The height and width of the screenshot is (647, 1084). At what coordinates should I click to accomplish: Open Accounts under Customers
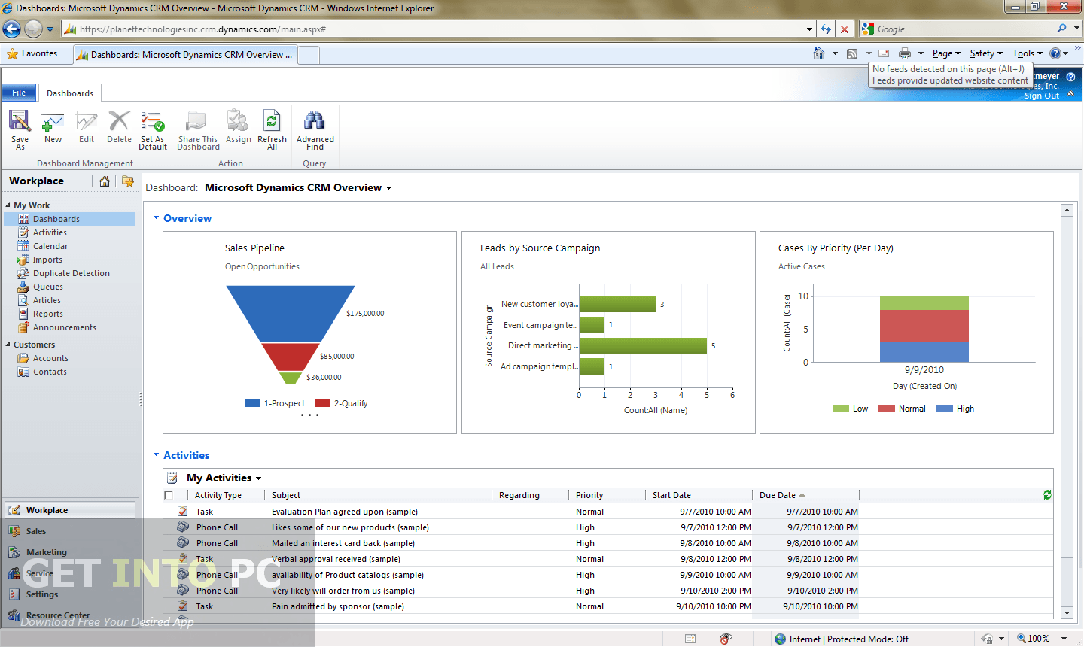coord(50,358)
